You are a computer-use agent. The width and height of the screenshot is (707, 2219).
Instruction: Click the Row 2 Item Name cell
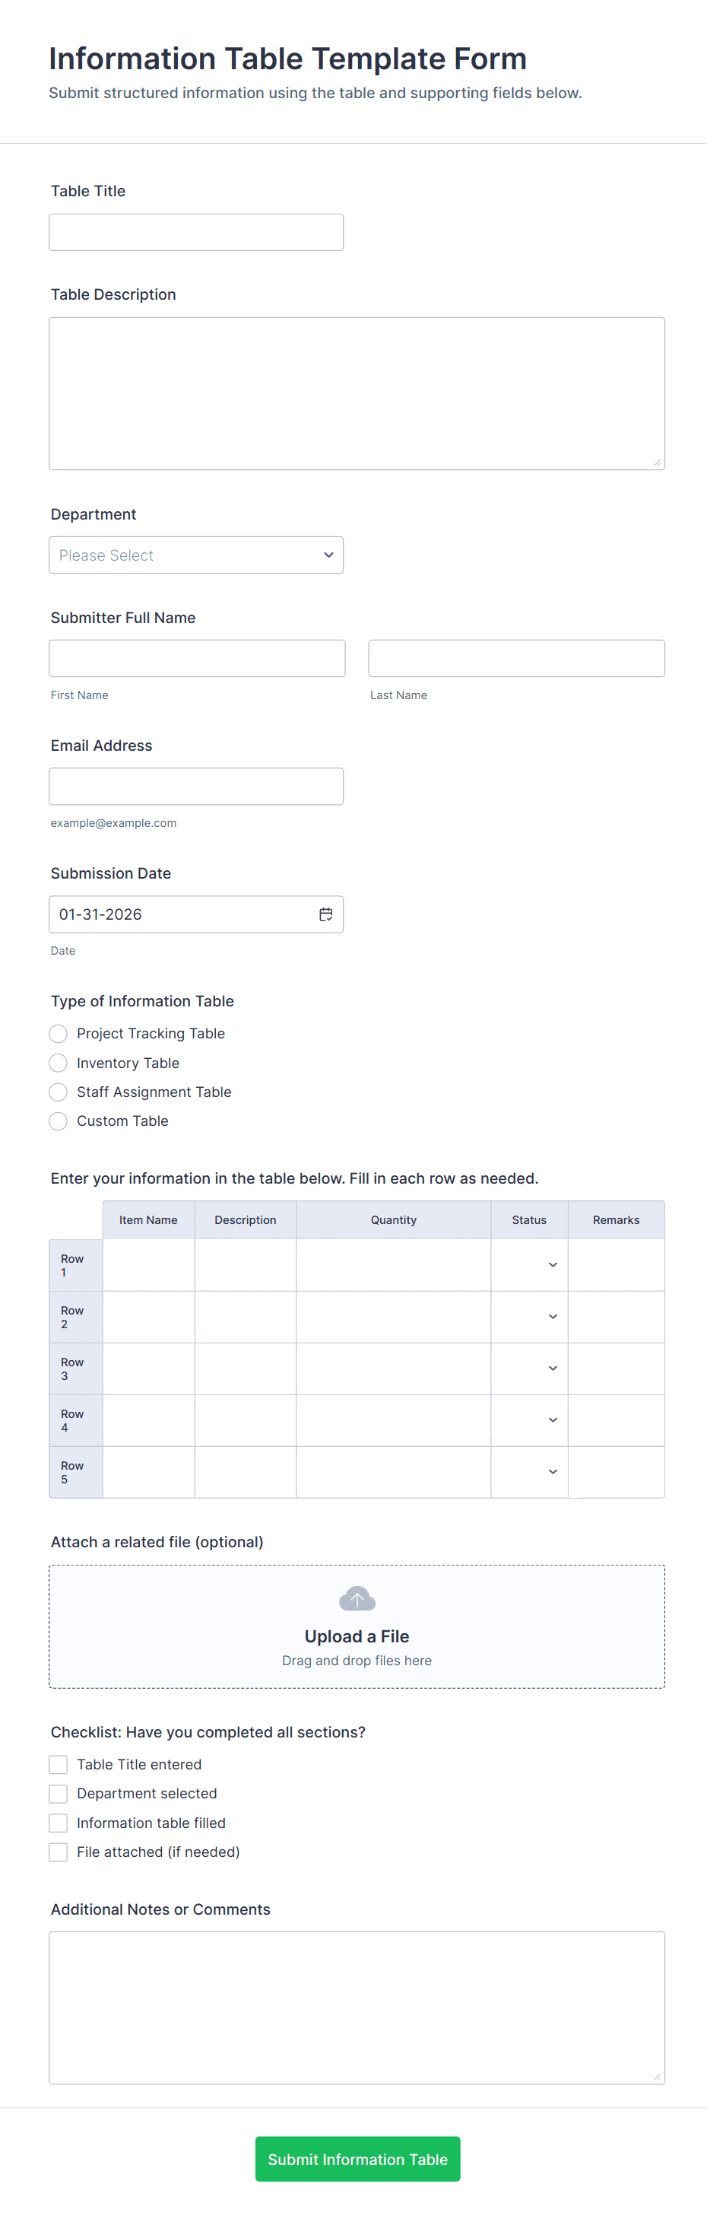click(148, 1316)
